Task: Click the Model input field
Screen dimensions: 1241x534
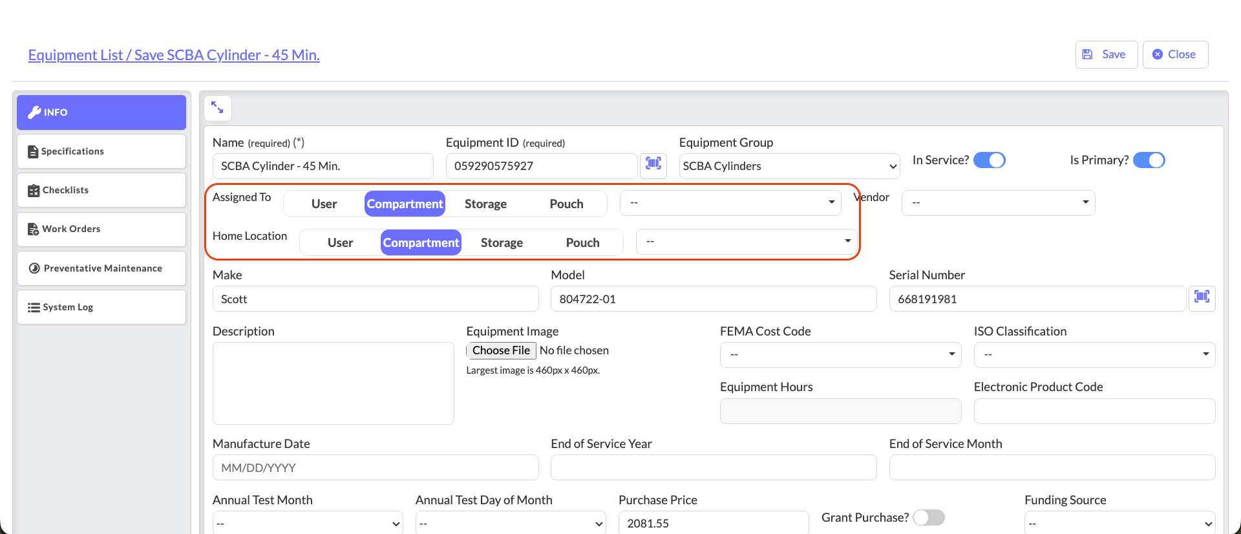Action: pos(714,299)
